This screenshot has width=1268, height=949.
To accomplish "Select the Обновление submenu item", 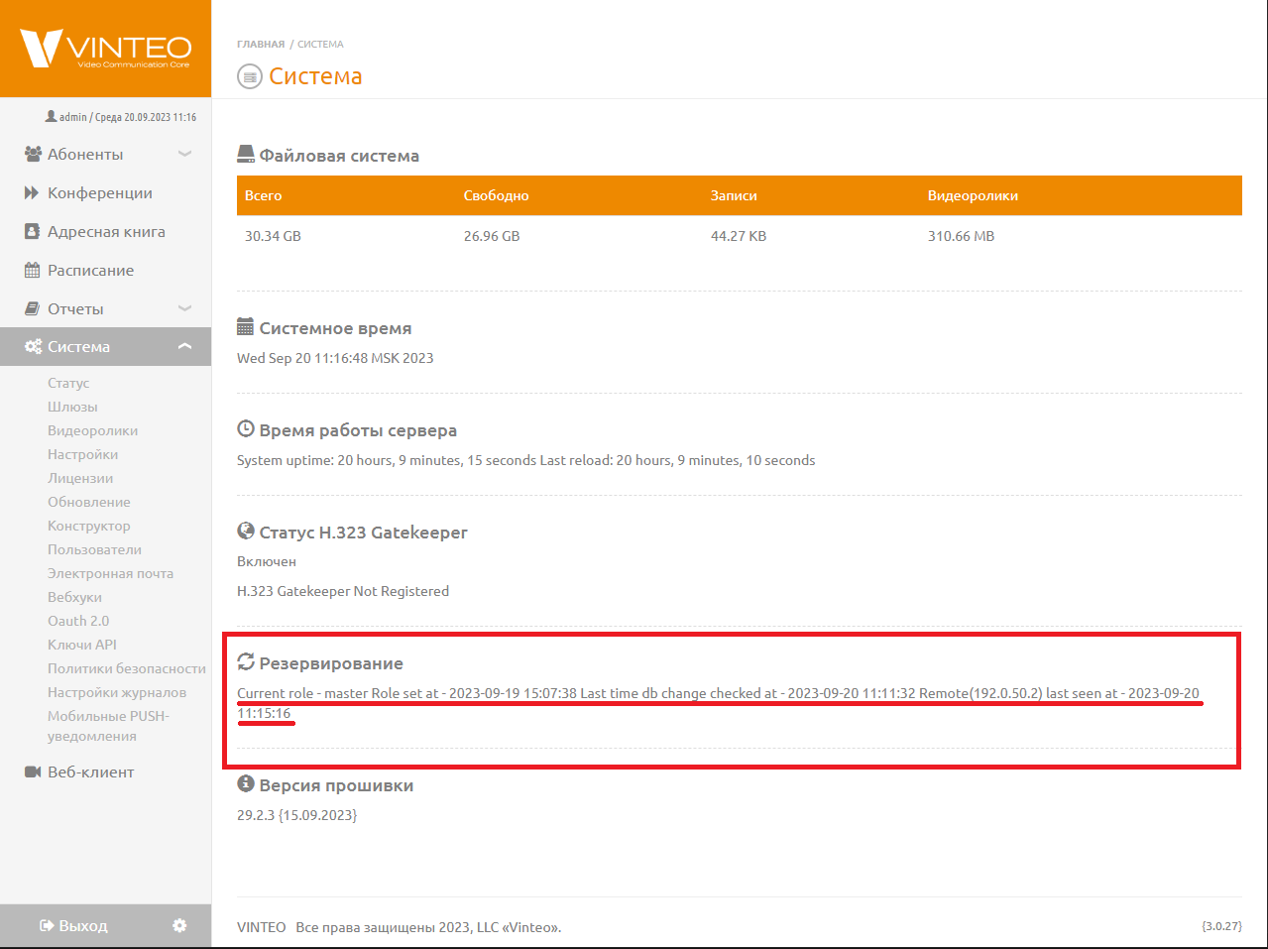I will (x=89, y=502).
